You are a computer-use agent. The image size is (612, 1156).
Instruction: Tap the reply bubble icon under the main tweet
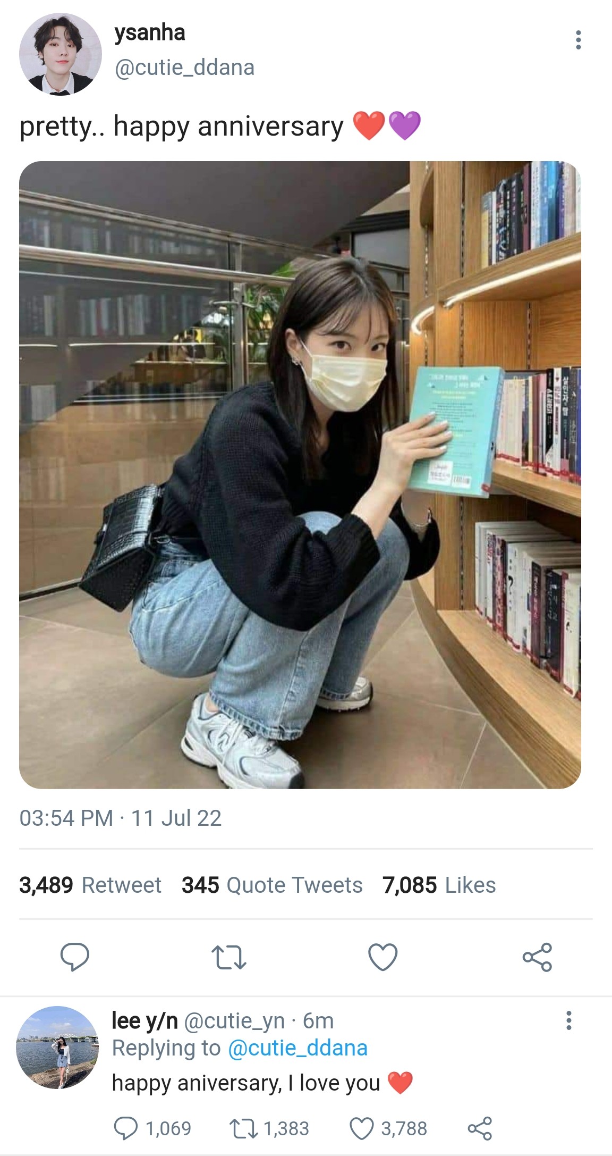point(74,957)
